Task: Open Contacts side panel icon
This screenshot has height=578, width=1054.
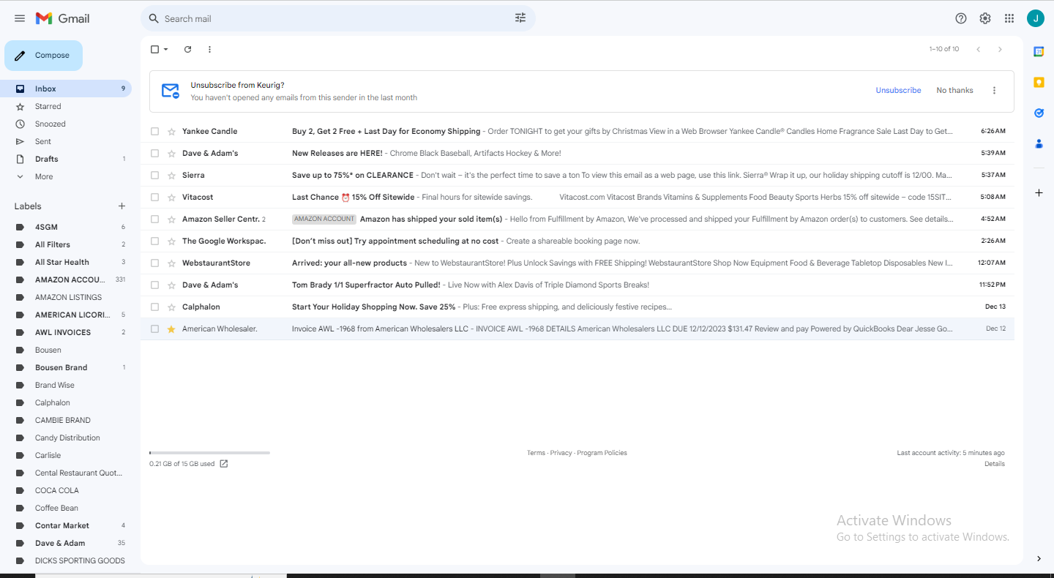Action: [x=1039, y=143]
